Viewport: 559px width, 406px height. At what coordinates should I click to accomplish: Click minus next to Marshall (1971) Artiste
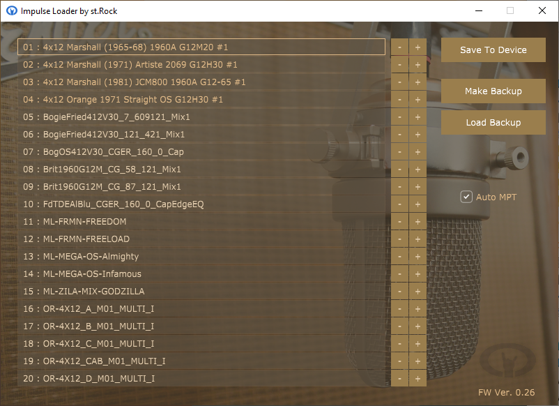pos(399,65)
